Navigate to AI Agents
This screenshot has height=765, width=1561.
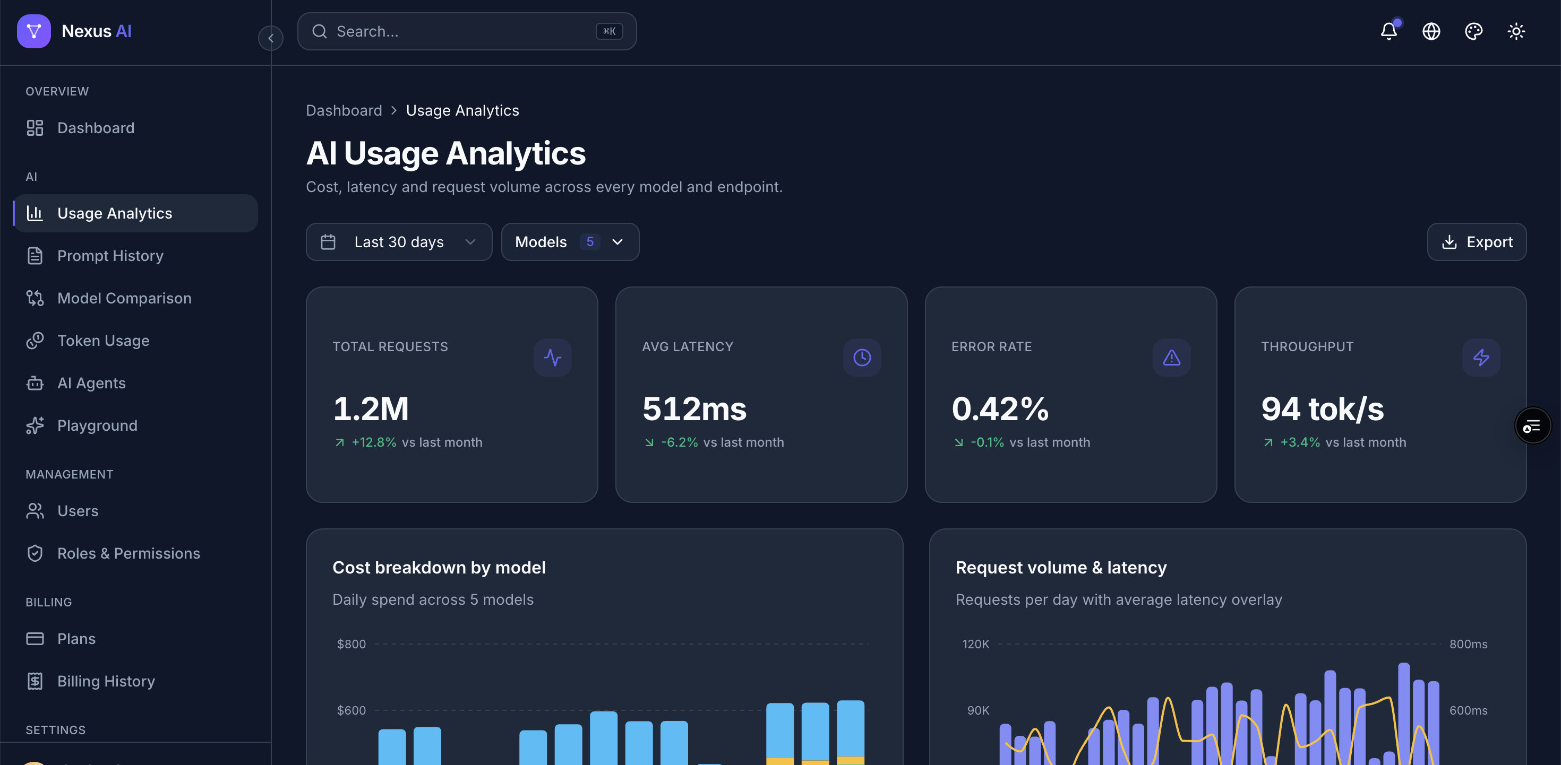[x=135, y=383]
